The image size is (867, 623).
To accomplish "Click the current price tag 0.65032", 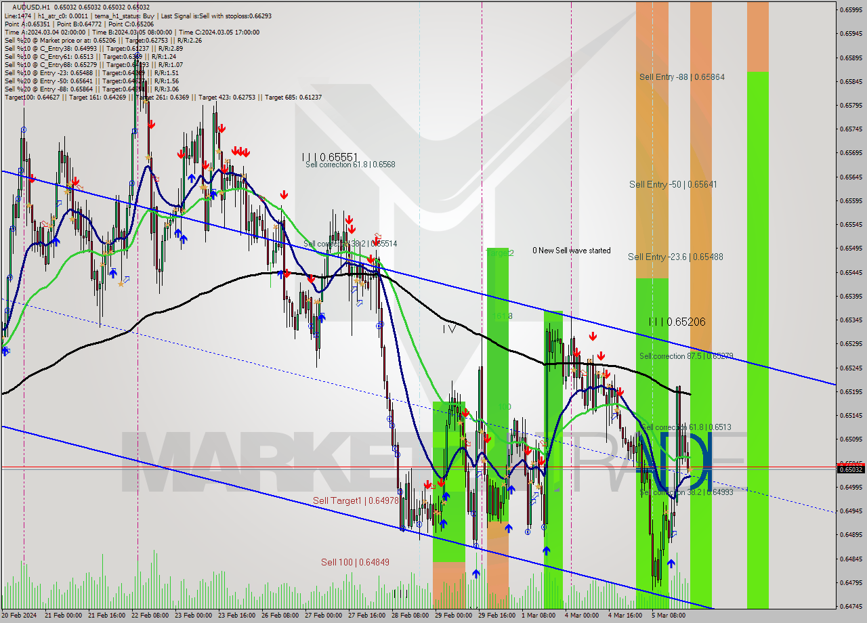I will point(851,469).
